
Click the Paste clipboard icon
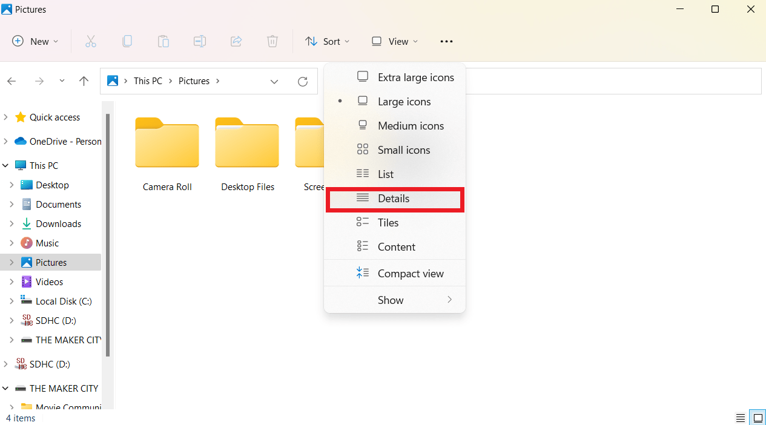click(163, 41)
